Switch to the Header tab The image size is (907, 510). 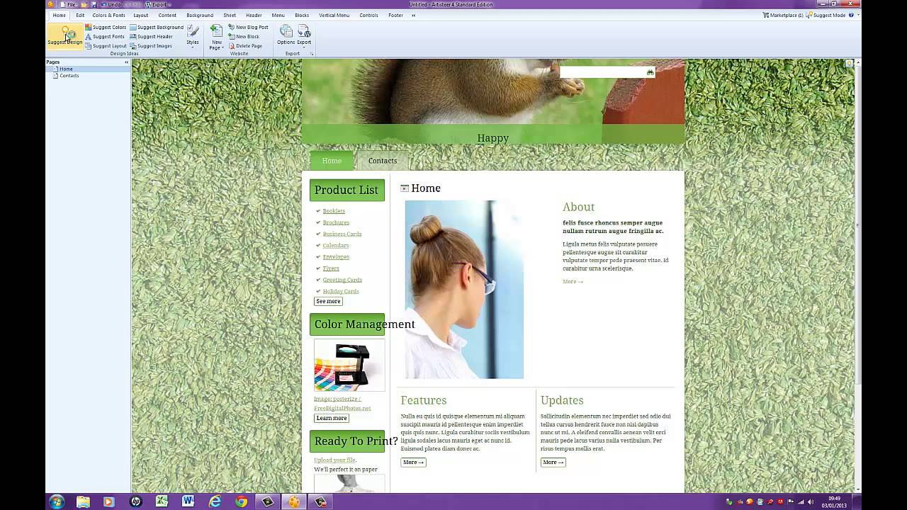click(x=254, y=15)
